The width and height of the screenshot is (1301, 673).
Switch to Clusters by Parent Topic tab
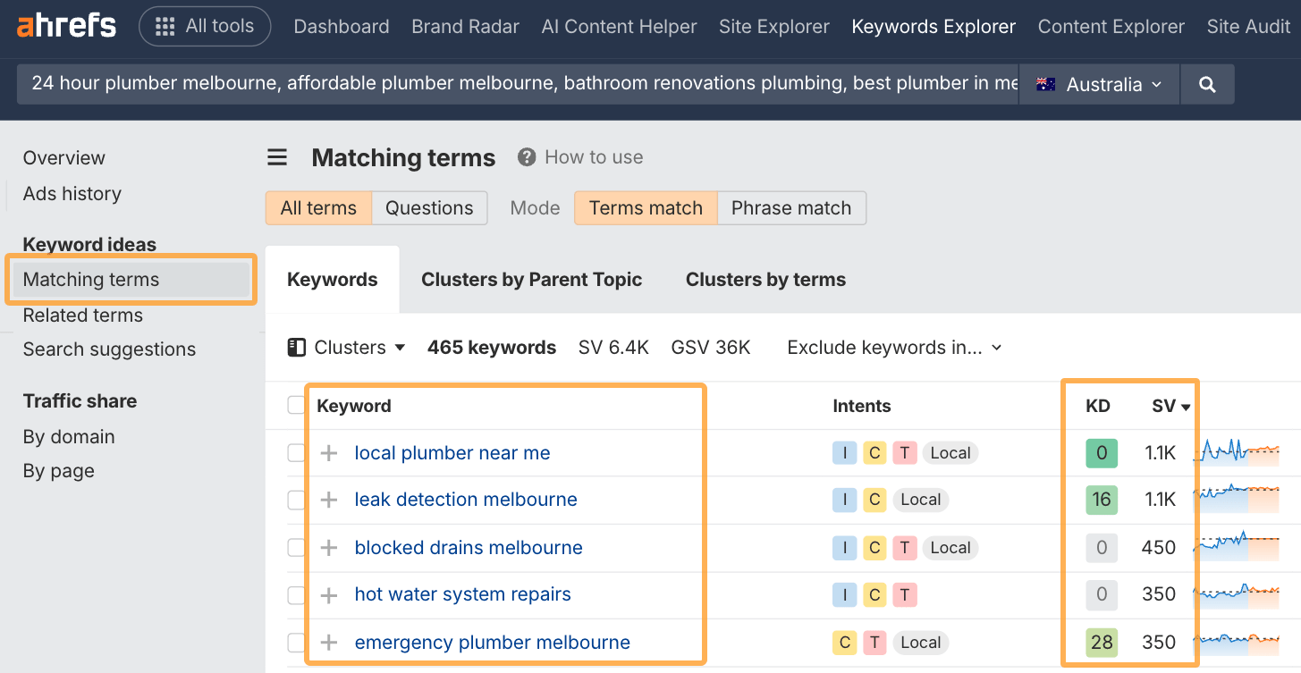[531, 280]
